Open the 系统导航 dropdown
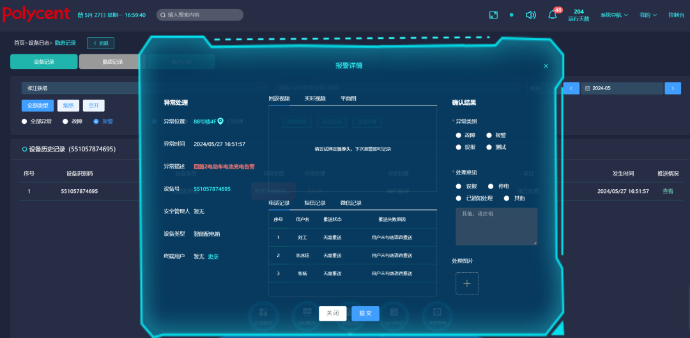The image size is (690, 338). coord(615,15)
